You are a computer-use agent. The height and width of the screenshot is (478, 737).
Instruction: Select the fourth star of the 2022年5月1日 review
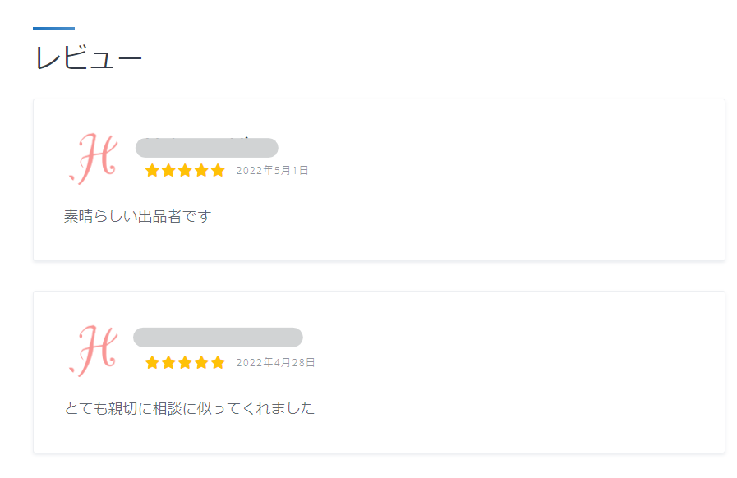pos(201,171)
